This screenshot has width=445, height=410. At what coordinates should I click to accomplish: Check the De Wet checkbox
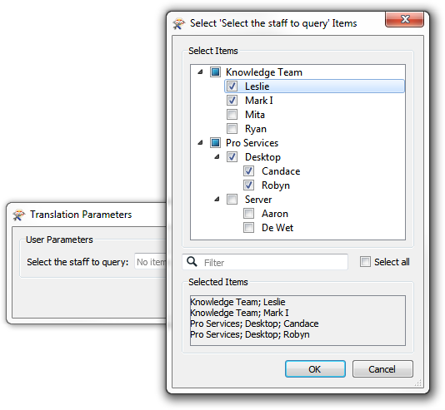click(x=248, y=228)
